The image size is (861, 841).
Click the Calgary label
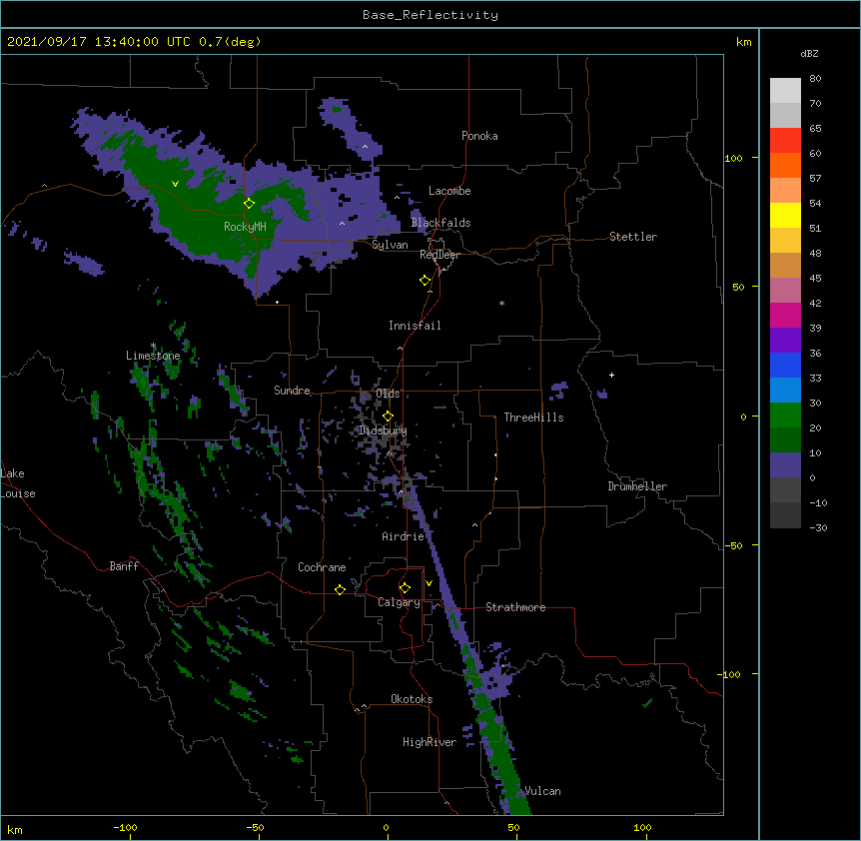(x=399, y=602)
